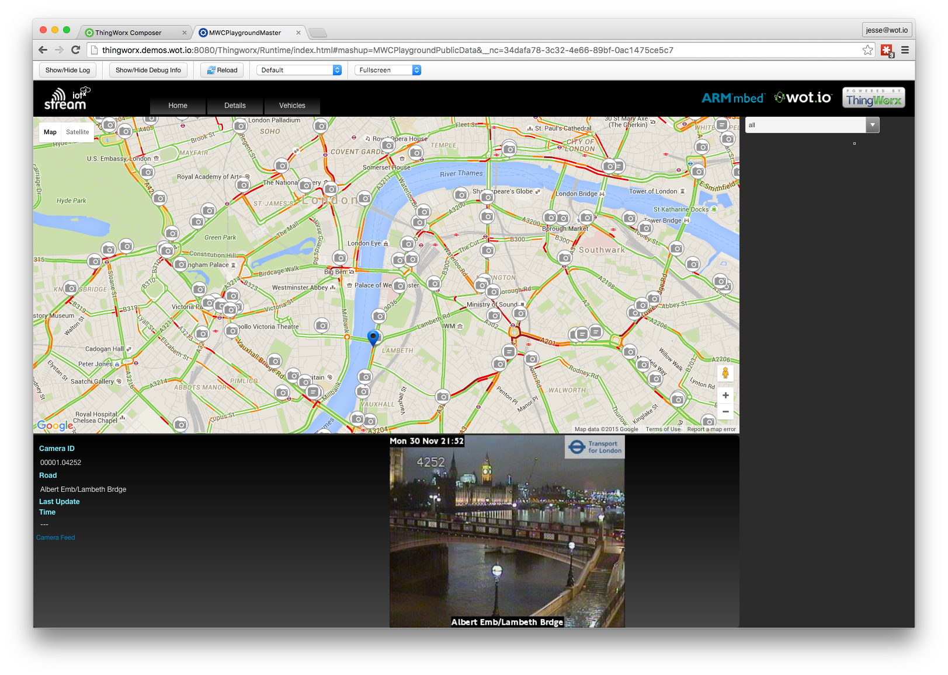Open the Home tab
The height and width of the screenshot is (675, 948).
(178, 106)
